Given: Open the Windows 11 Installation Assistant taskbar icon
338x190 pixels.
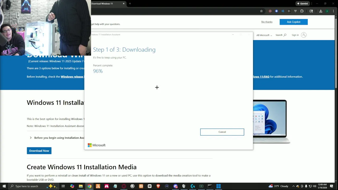Looking at the screenshot, I should click(218, 186).
